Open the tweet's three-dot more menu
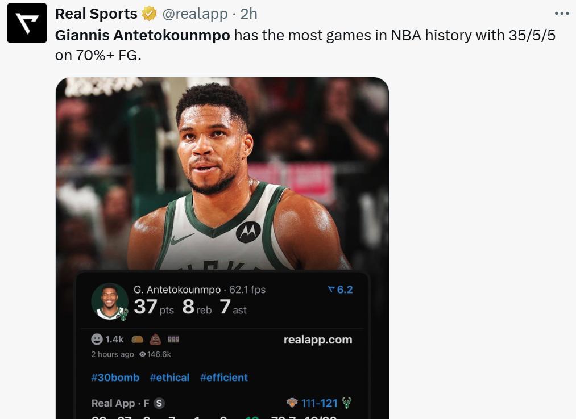The image size is (576, 419). coord(561,14)
